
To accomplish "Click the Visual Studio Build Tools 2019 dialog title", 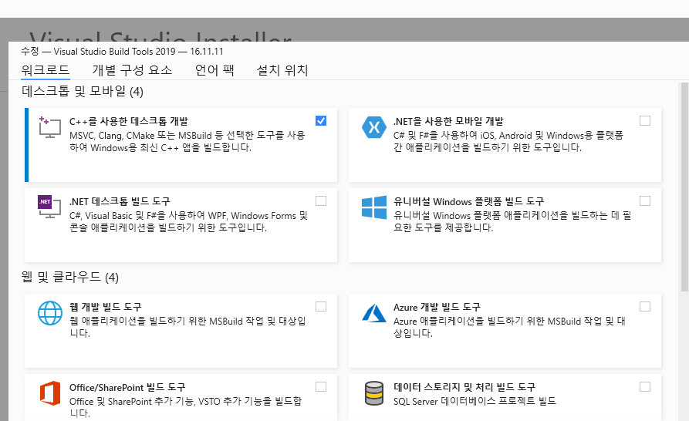I will [122, 52].
